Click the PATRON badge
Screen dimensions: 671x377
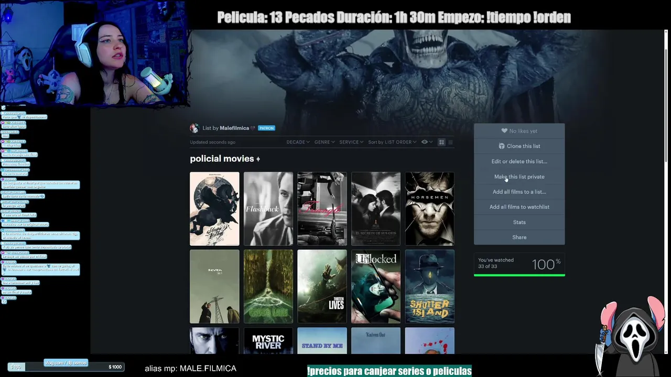266,128
